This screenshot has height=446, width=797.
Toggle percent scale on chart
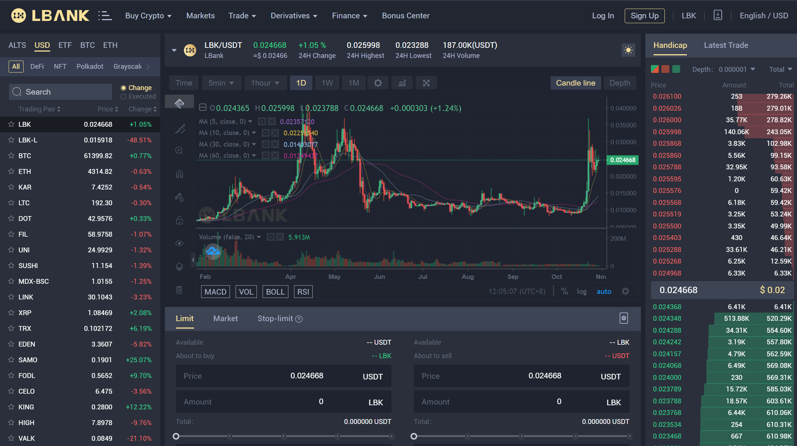coord(564,291)
